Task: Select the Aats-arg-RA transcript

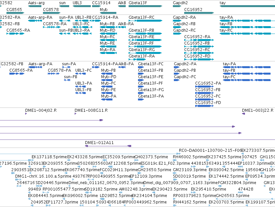Action: coord(35,21)
